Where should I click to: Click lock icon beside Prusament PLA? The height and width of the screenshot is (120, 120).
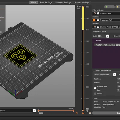coord(98,20)
